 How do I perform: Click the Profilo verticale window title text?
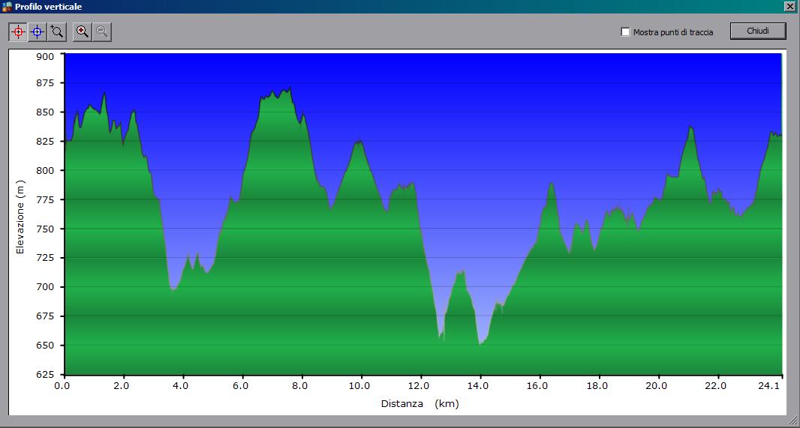pyautogui.click(x=48, y=7)
